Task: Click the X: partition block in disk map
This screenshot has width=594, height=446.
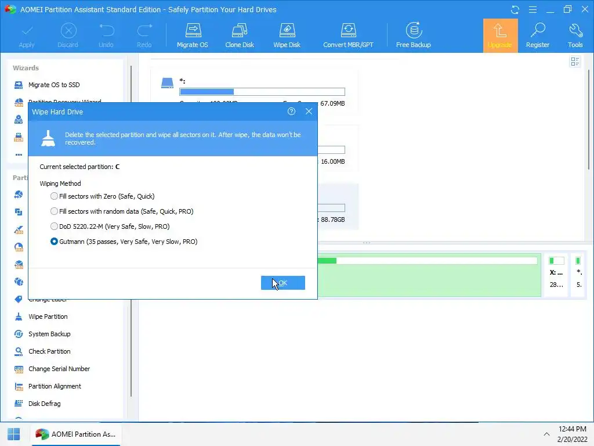Action: tap(556, 275)
